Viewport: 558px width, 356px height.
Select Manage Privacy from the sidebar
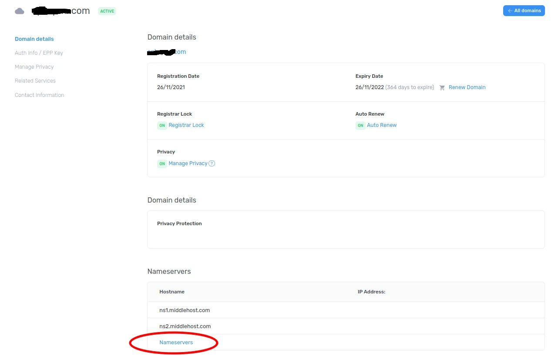click(x=34, y=67)
